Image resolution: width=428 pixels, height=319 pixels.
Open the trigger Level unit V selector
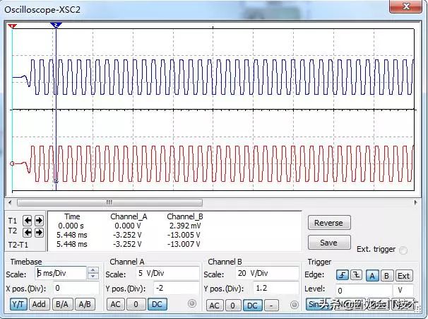click(403, 290)
